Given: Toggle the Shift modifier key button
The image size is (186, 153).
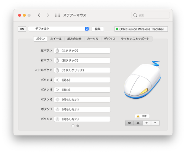Looking at the screenshot, I should 138,123.
